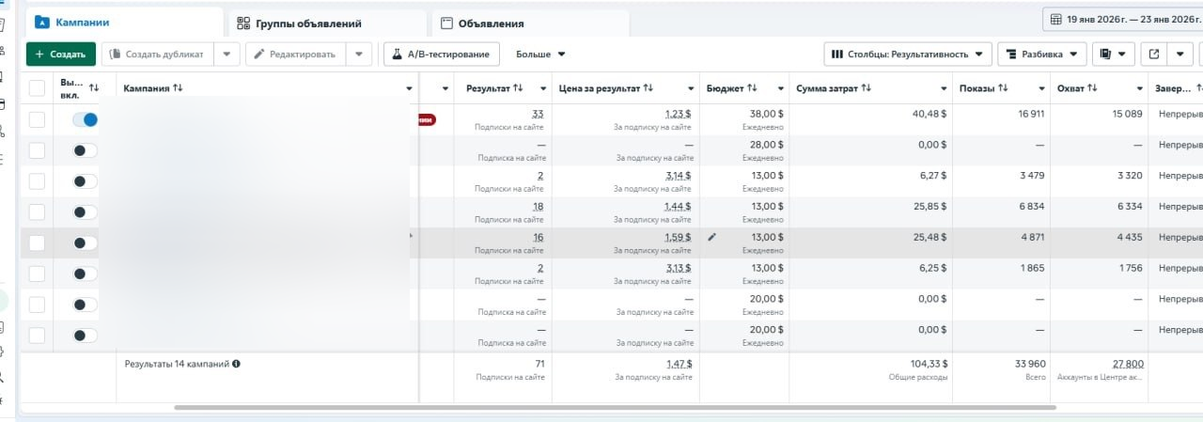Click the budget cell 38,00 $
This screenshot has width=1203, height=422.
click(x=767, y=114)
